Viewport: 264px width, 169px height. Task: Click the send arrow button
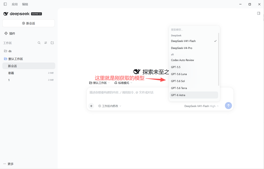pyautogui.click(x=228, y=105)
